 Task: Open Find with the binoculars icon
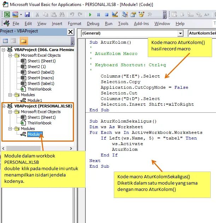(62, 14)
